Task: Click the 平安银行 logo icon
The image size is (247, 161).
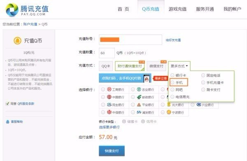Action: pos(139,105)
